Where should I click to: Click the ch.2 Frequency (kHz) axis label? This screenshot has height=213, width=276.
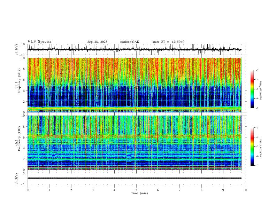coord(18,139)
